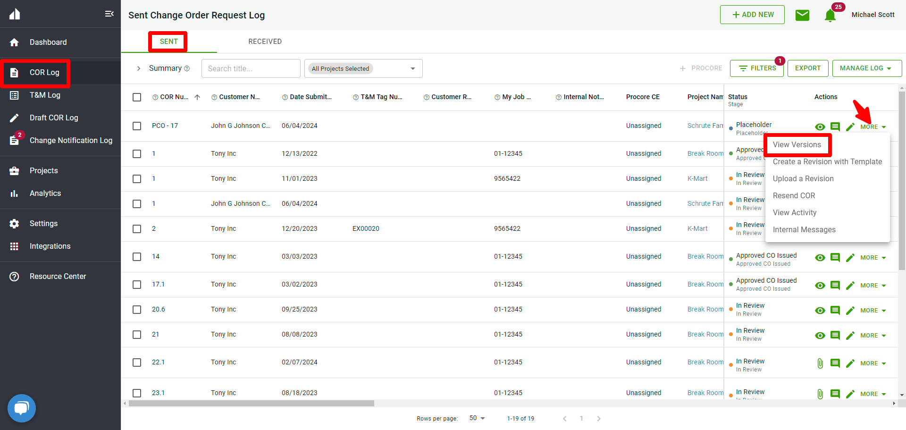Click the Analytics bar chart icon
The height and width of the screenshot is (430, 906).
[14, 194]
